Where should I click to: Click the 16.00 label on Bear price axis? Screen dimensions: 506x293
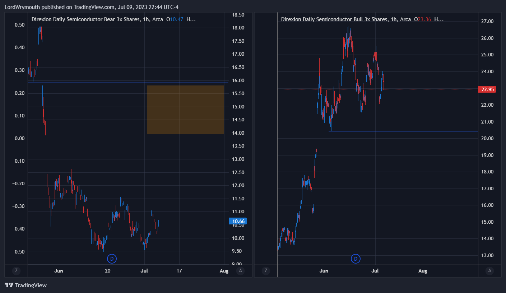point(238,80)
